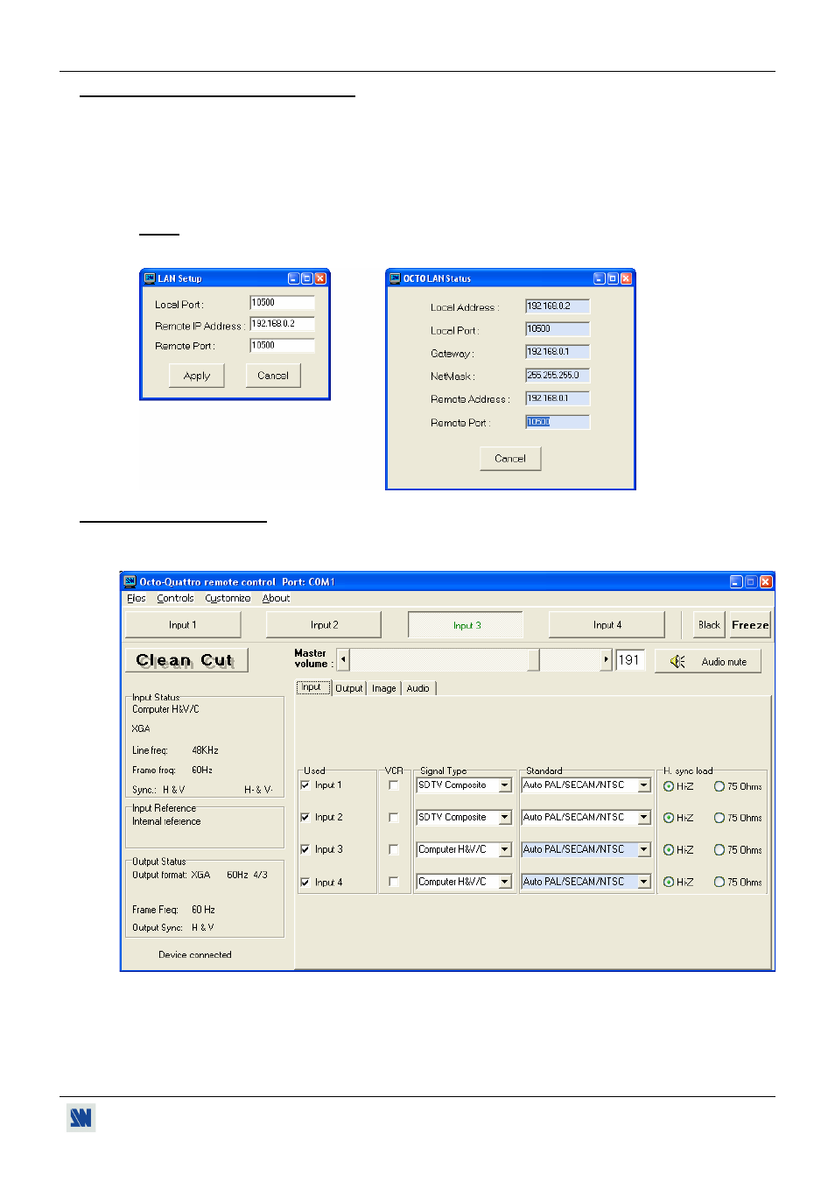Click the Clean Cut button
Screen dimensions: 835x1182
coord(186,660)
